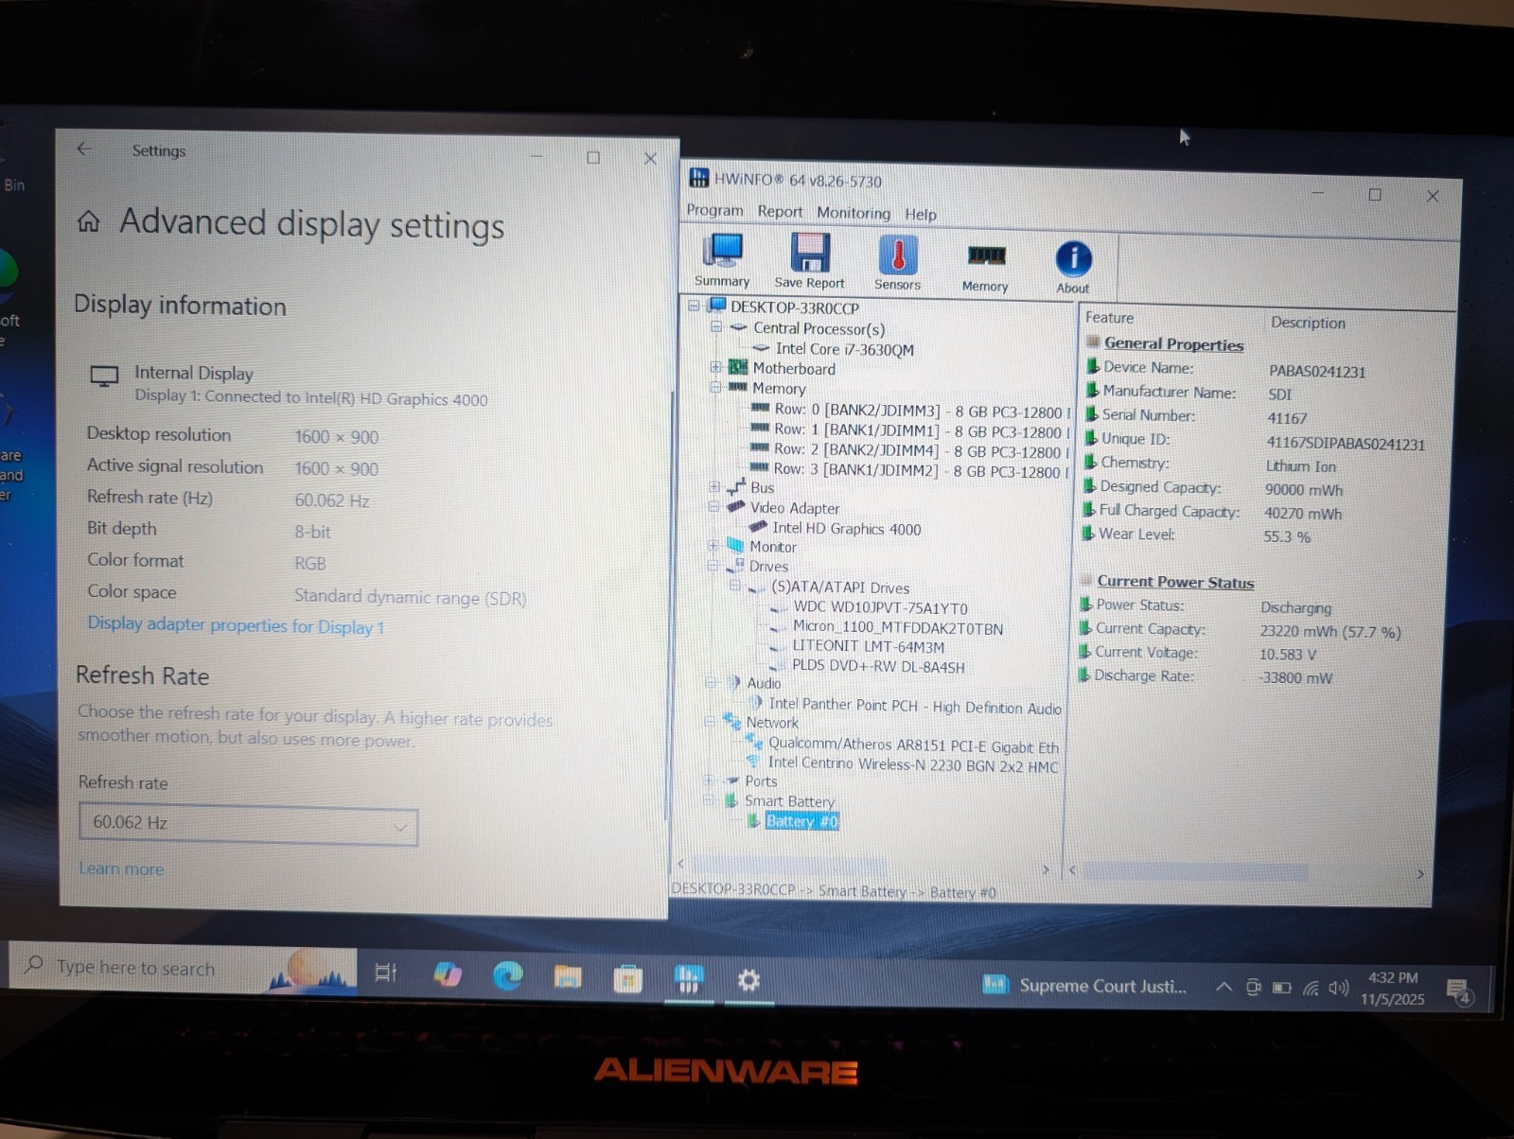The height and width of the screenshot is (1139, 1514).
Task: Open the Summary view in HWiNFO toolbar
Action: [723, 259]
